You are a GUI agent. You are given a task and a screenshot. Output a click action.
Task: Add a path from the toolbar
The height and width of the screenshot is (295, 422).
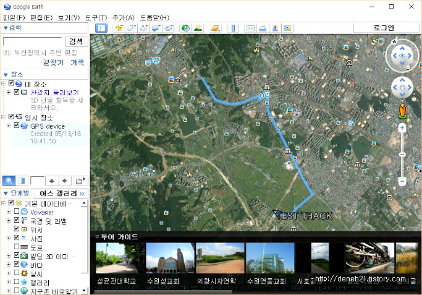click(144, 28)
